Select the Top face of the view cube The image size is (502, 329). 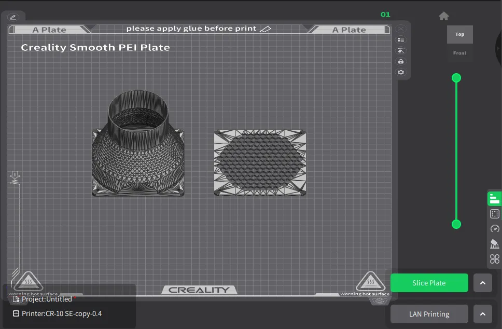click(x=460, y=34)
